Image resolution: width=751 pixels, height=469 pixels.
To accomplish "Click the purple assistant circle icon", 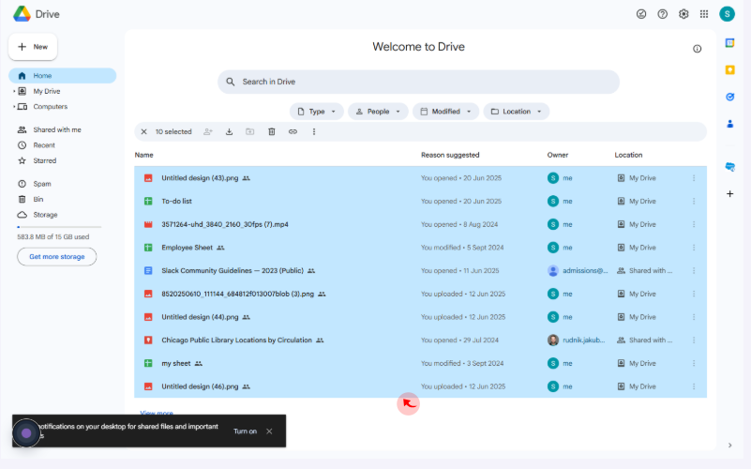I will 26,433.
